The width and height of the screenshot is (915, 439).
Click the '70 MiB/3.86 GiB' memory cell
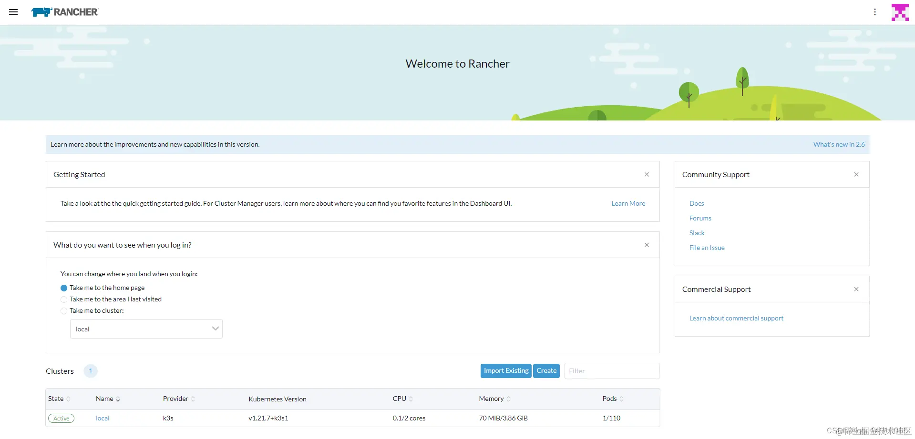[504, 419]
